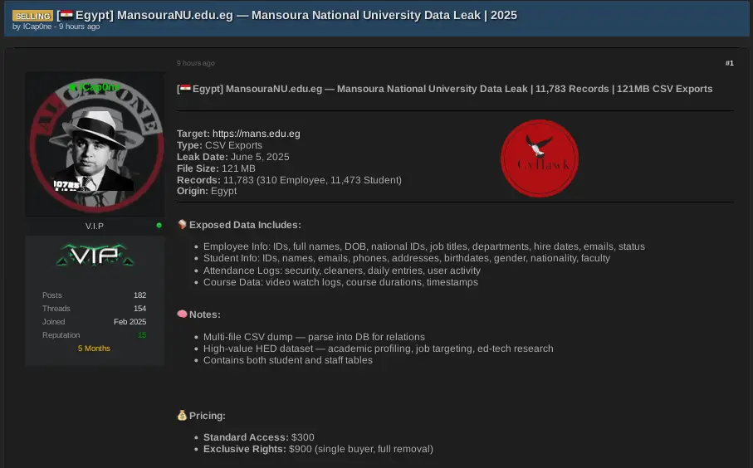Click the Egypt flag in post title
This screenshot has width=753, height=468.
tap(183, 89)
